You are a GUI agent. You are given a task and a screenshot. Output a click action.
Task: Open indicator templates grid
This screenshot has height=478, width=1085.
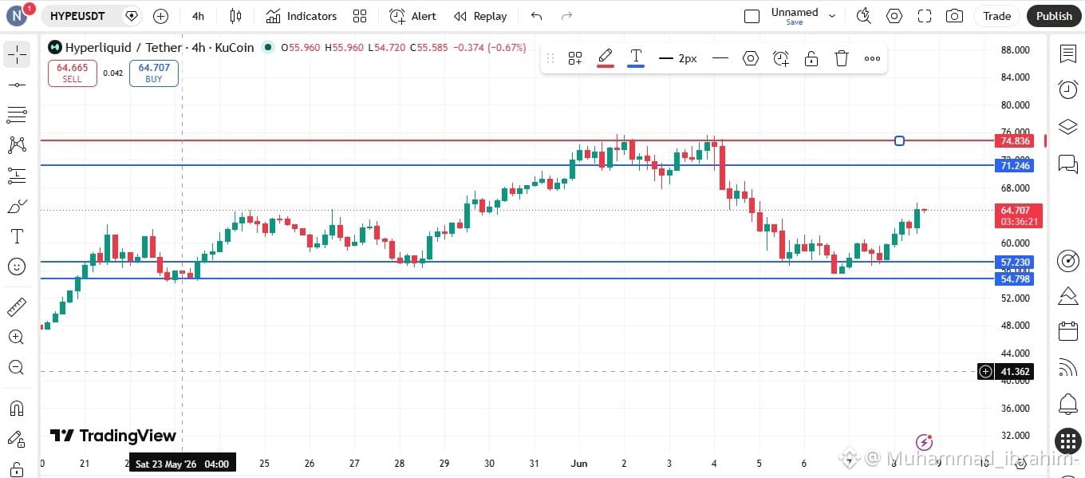pyautogui.click(x=360, y=16)
